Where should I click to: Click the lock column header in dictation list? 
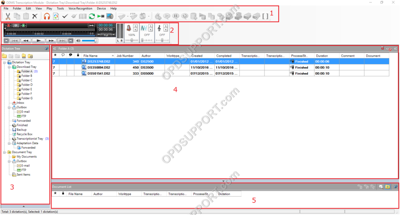78,56
